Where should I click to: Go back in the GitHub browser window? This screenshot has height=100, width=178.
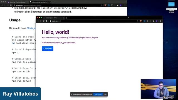click(2, 5)
